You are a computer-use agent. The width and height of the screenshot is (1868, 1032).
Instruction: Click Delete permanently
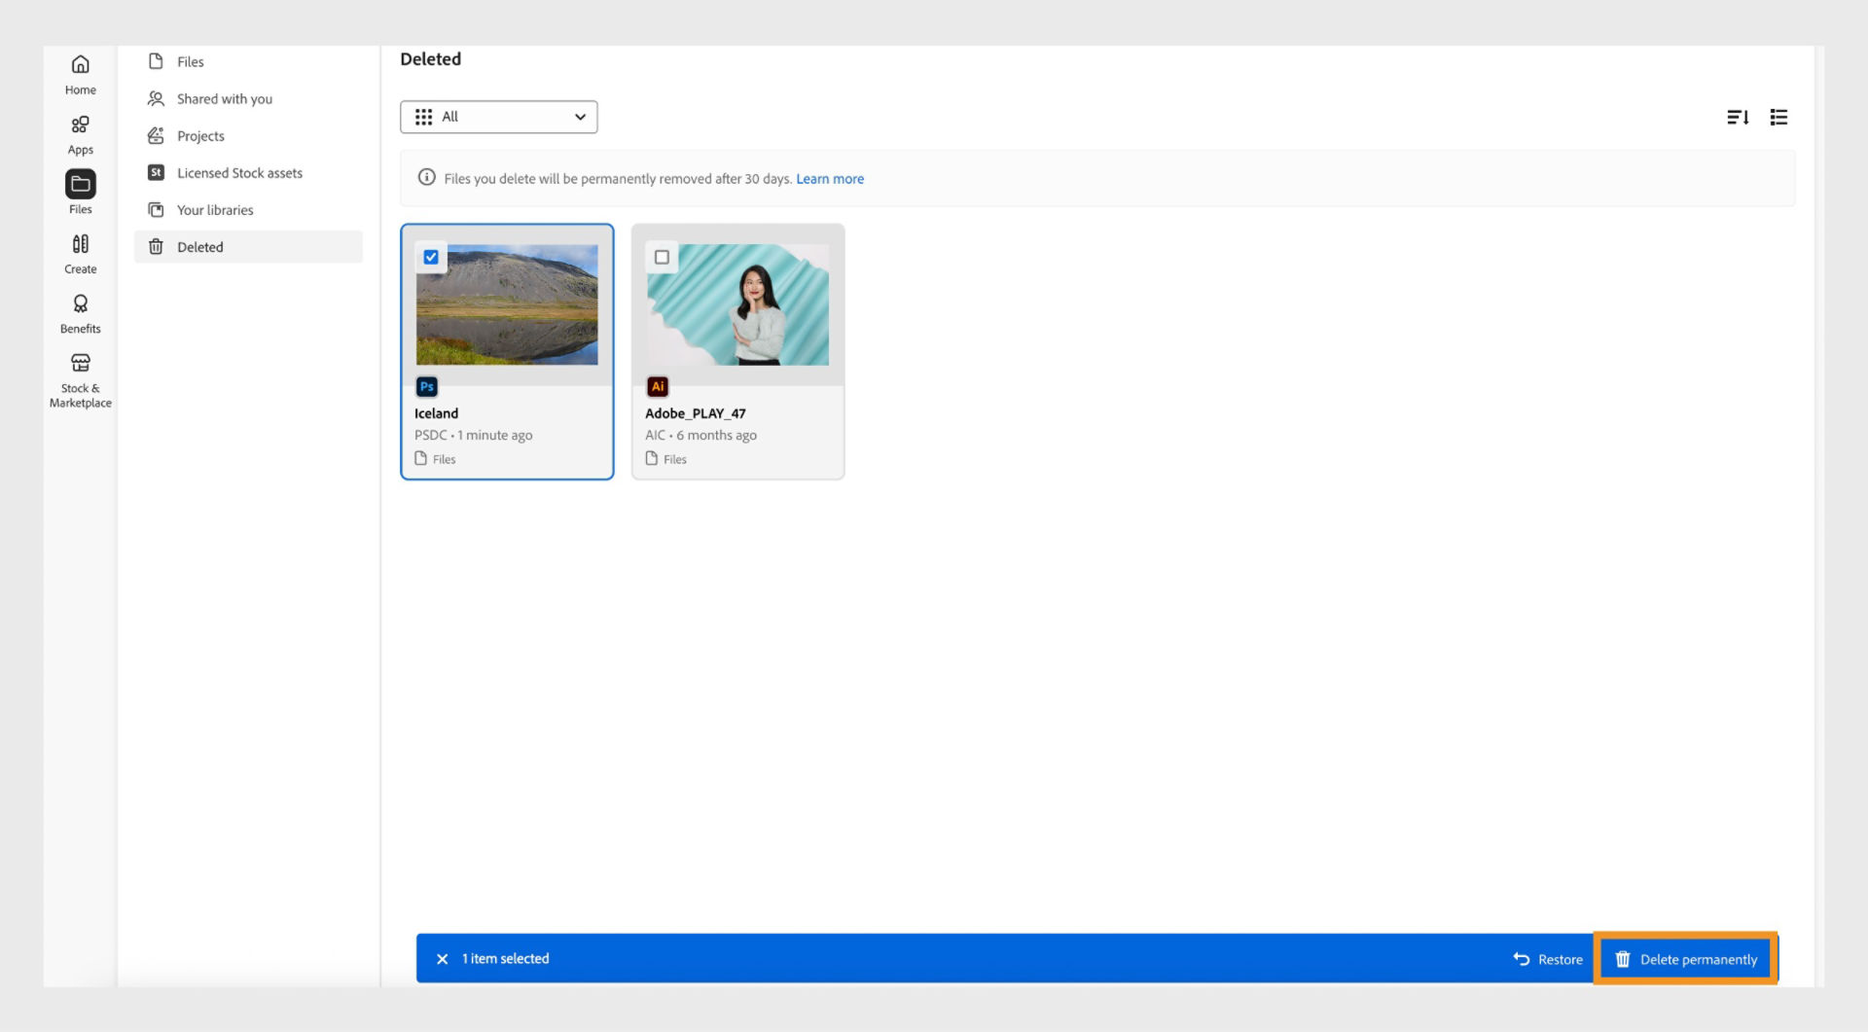click(x=1686, y=958)
